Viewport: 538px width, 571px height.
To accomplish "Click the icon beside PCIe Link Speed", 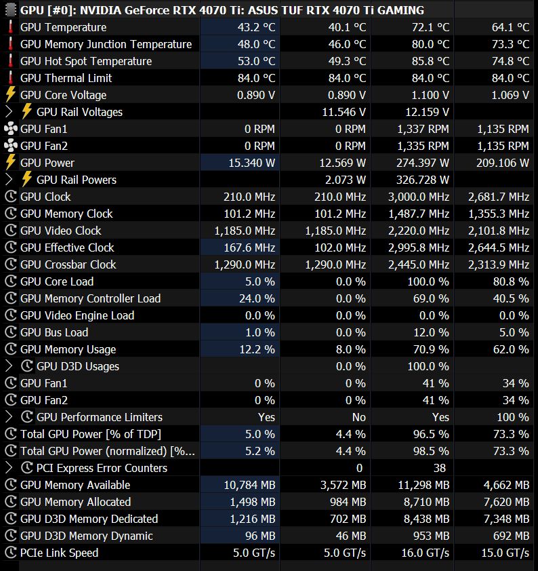I will tap(10, 553).
